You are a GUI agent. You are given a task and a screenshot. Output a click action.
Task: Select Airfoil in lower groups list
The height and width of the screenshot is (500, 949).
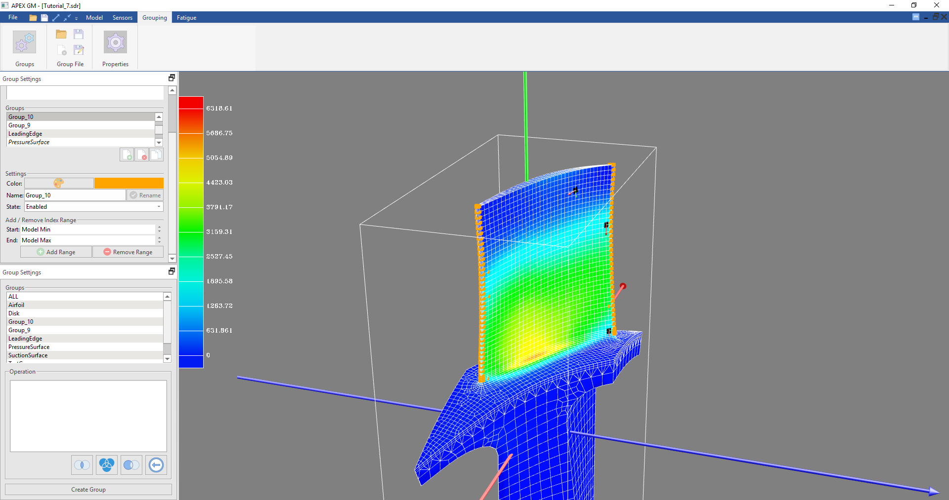pyautogui.click(x=85, y=305)
